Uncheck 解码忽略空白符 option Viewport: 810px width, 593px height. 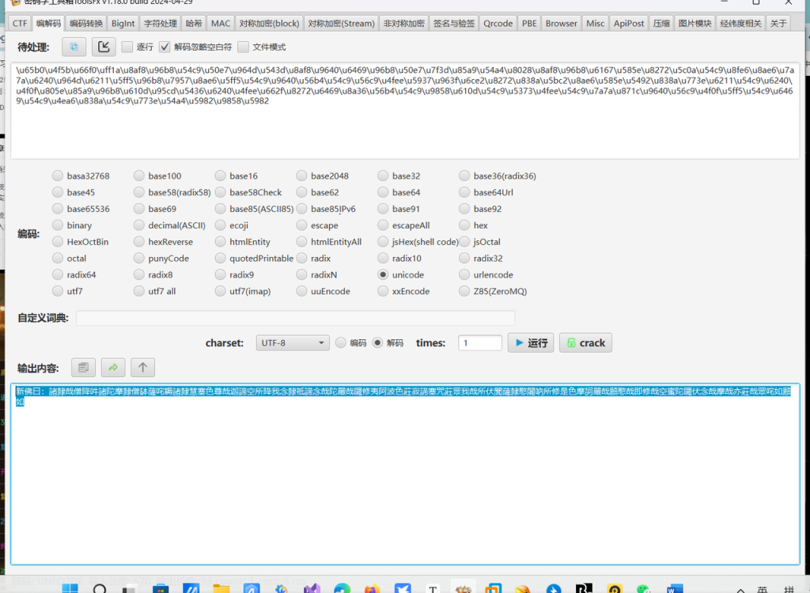[165, 47]
